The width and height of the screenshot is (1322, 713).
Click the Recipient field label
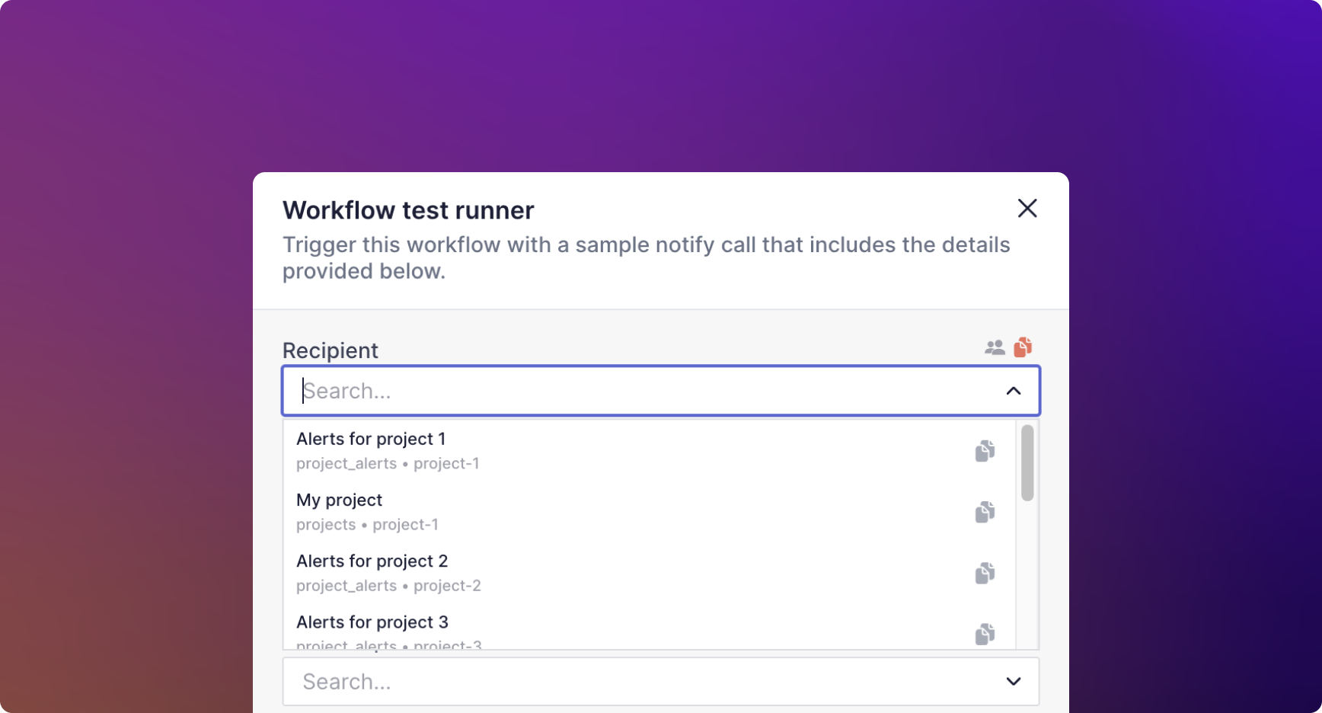330,350
